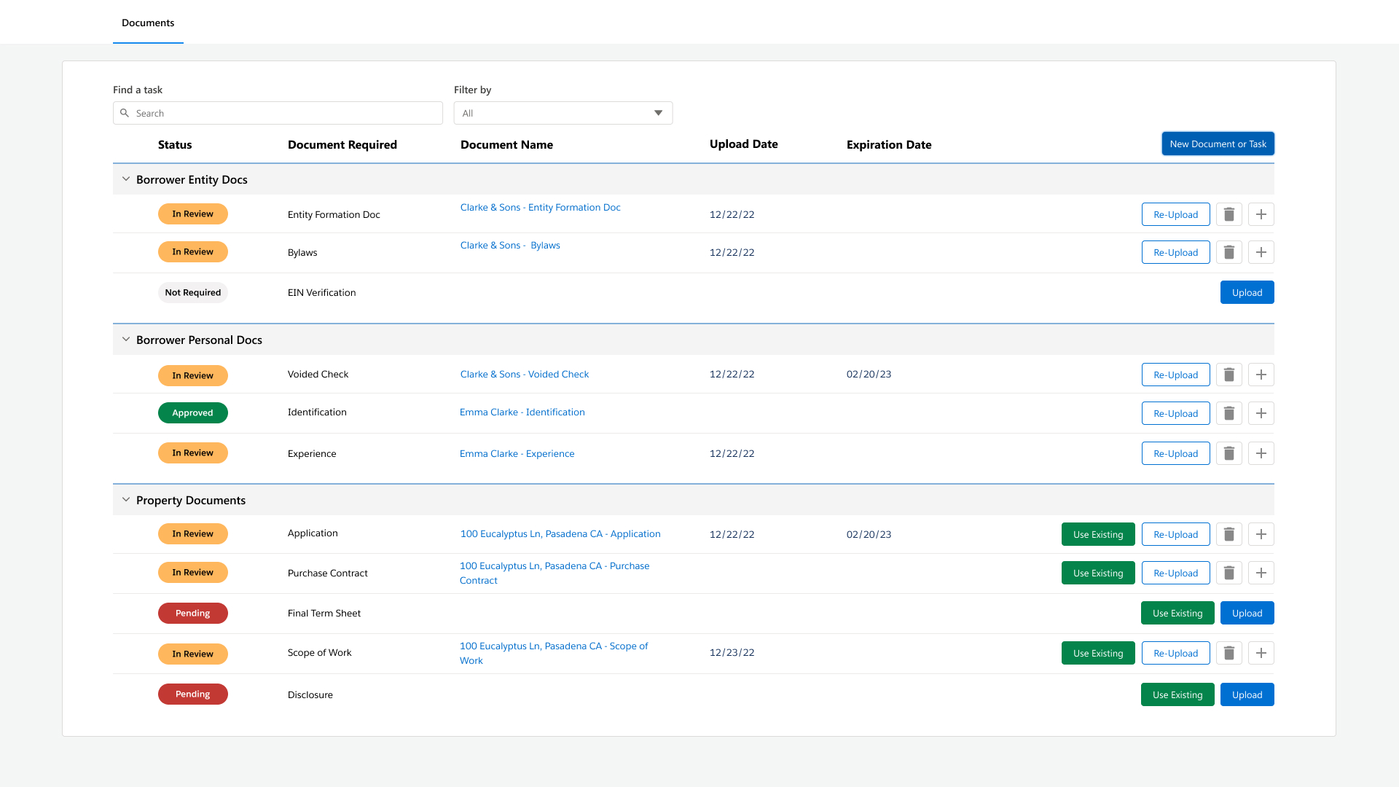Viewport: 1399px width, 787px height.
Task: Trash the Purchase Contract document
Action: pos(1228,573)
